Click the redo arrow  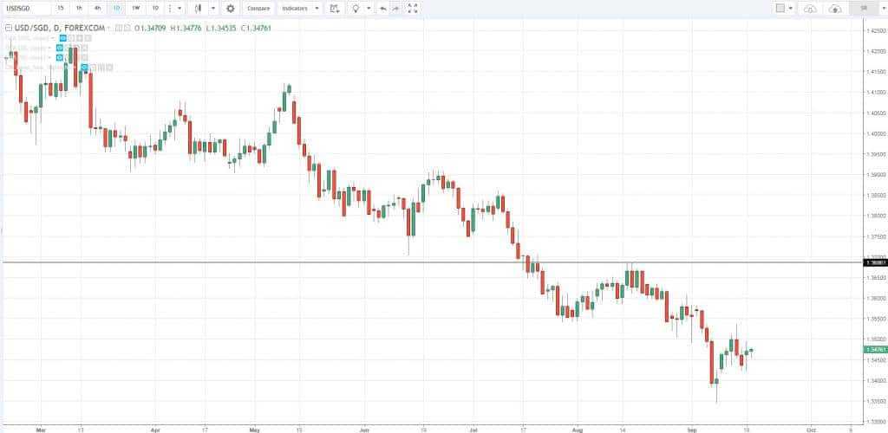pyautogui.click(x=395, y=8)
